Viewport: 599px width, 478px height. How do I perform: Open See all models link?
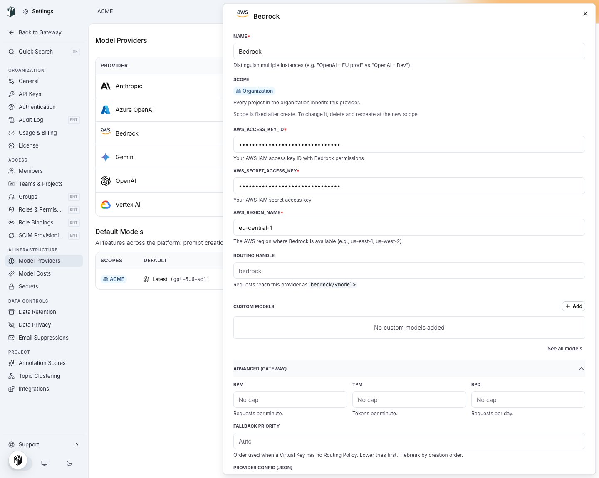point(564,349)
